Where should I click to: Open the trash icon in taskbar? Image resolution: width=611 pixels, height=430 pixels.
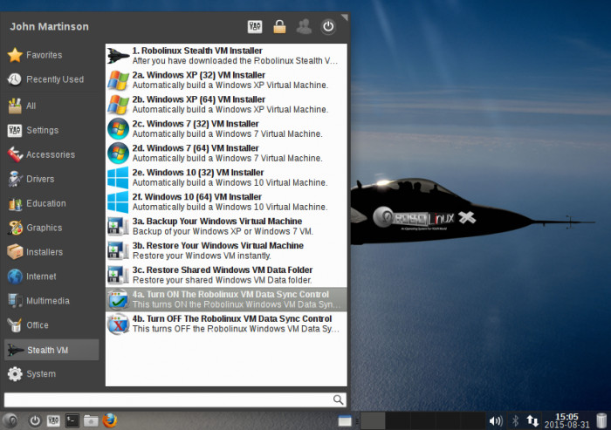point(601,421)
